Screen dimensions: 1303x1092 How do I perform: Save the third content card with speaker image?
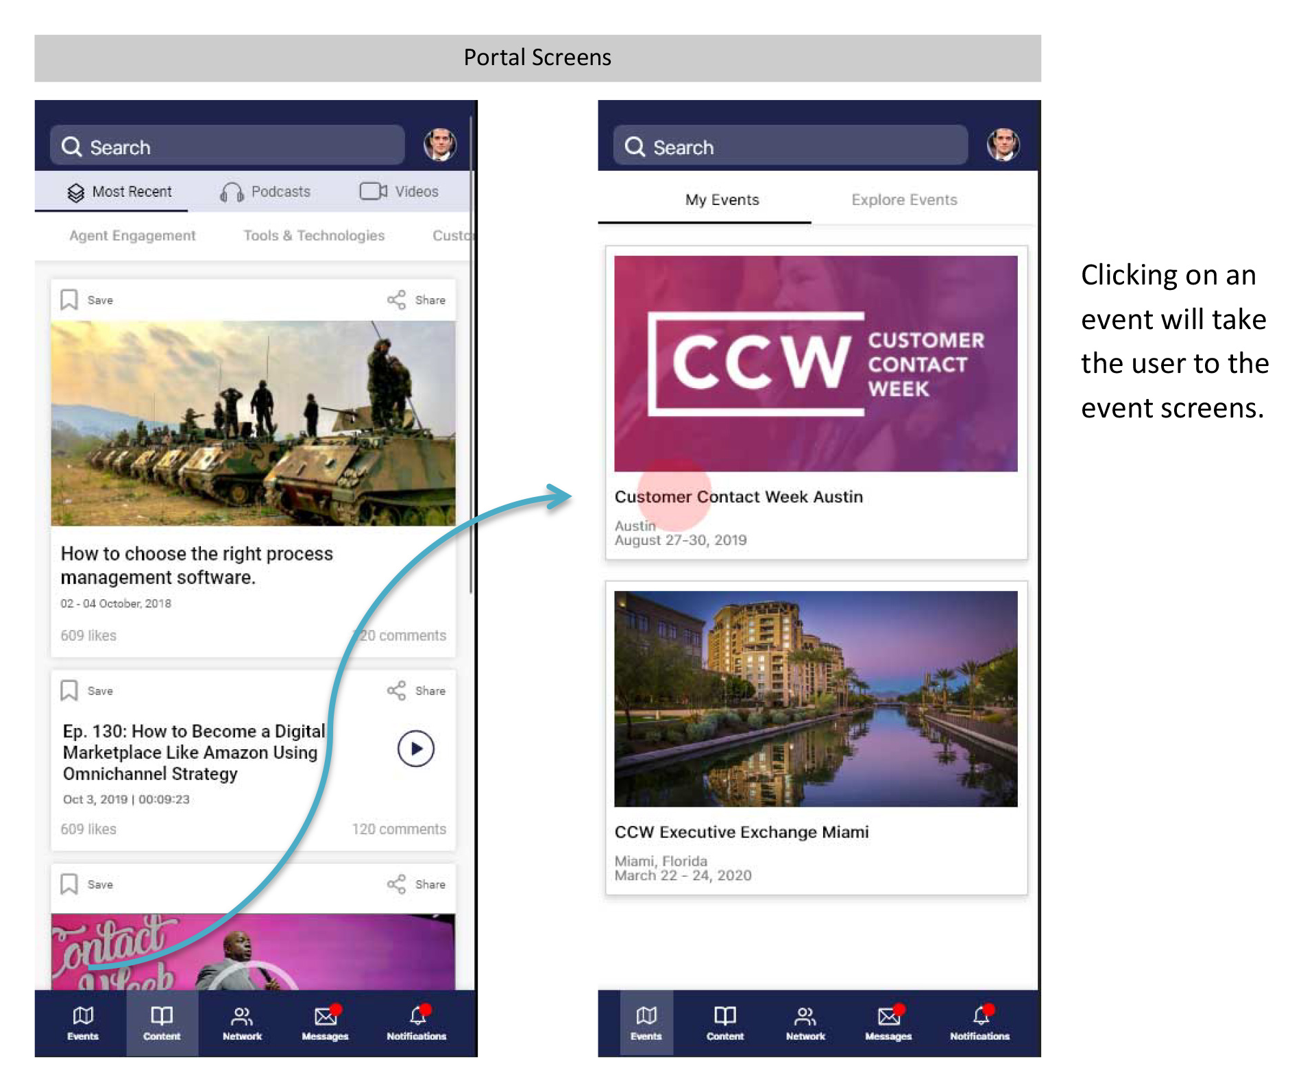click(86, 884)
